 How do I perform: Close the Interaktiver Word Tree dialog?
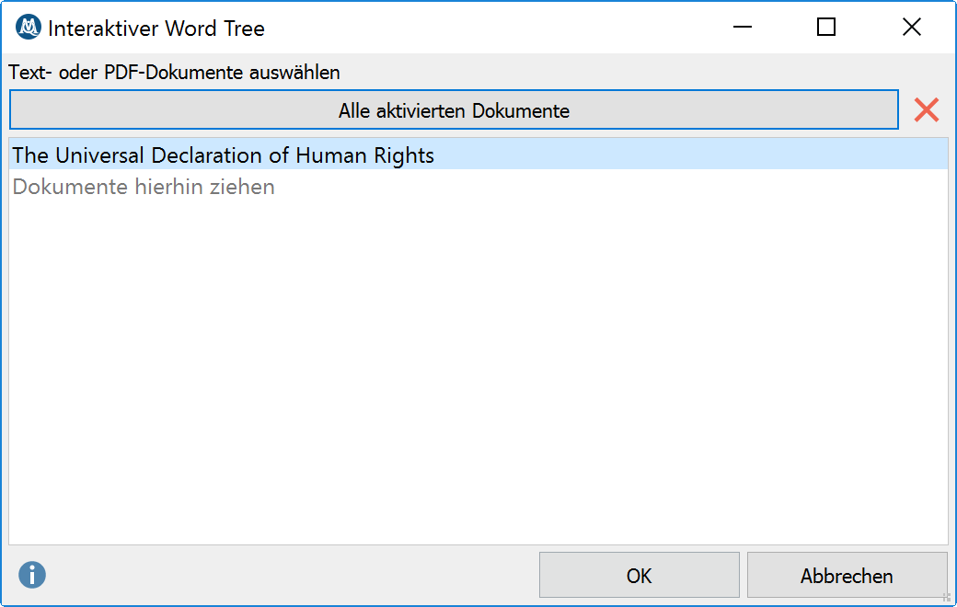point(911,28)
